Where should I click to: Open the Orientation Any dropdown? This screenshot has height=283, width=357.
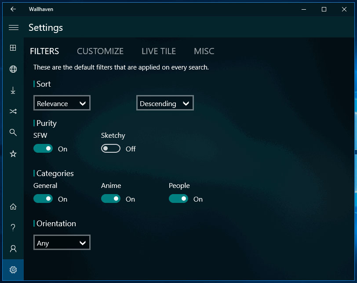click(62, 243)
